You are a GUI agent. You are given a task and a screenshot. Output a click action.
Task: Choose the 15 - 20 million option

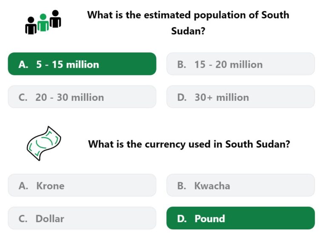tap(240, 64)
